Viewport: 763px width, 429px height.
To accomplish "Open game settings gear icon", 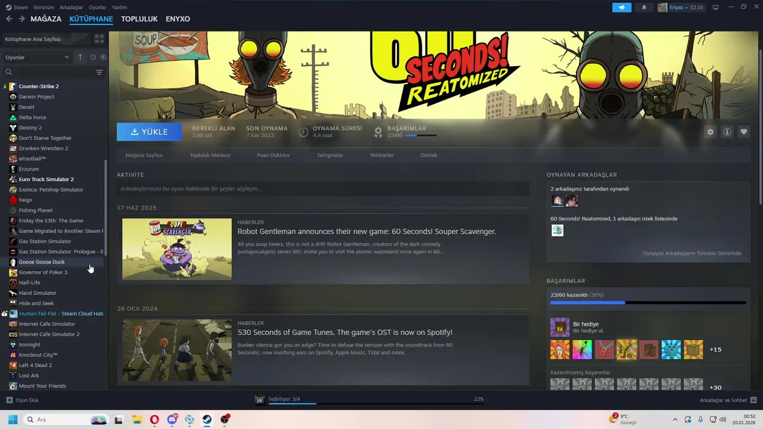I will click(710, 132).
